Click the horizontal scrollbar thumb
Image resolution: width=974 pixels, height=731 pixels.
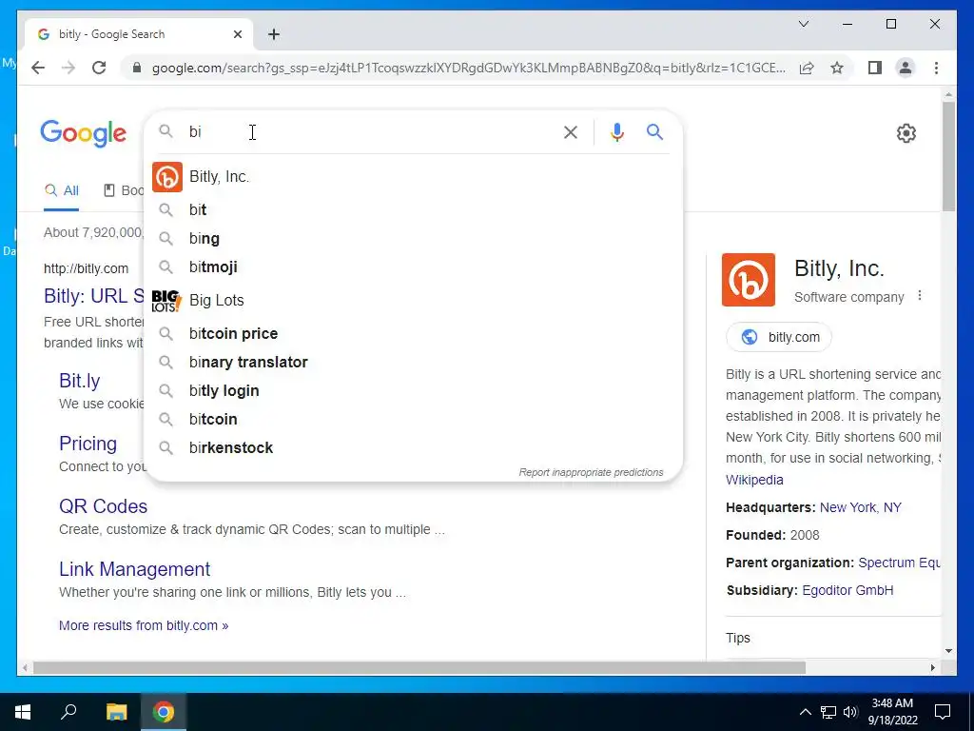coord(419,667)
